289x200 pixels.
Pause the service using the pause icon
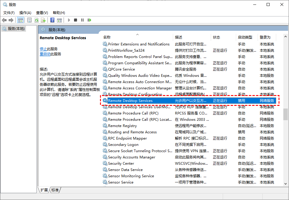point(83,20)
